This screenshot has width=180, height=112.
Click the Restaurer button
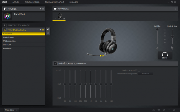(145, 73)
